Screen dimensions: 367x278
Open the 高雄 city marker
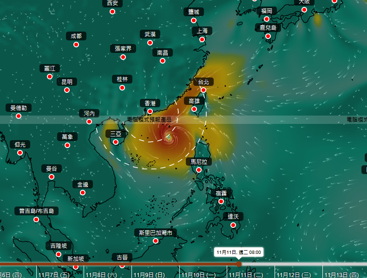click(194, 109)
